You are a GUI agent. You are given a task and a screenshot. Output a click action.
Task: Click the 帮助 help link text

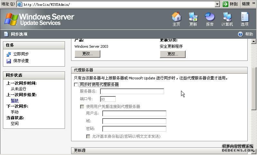click(x=249, y=34)
